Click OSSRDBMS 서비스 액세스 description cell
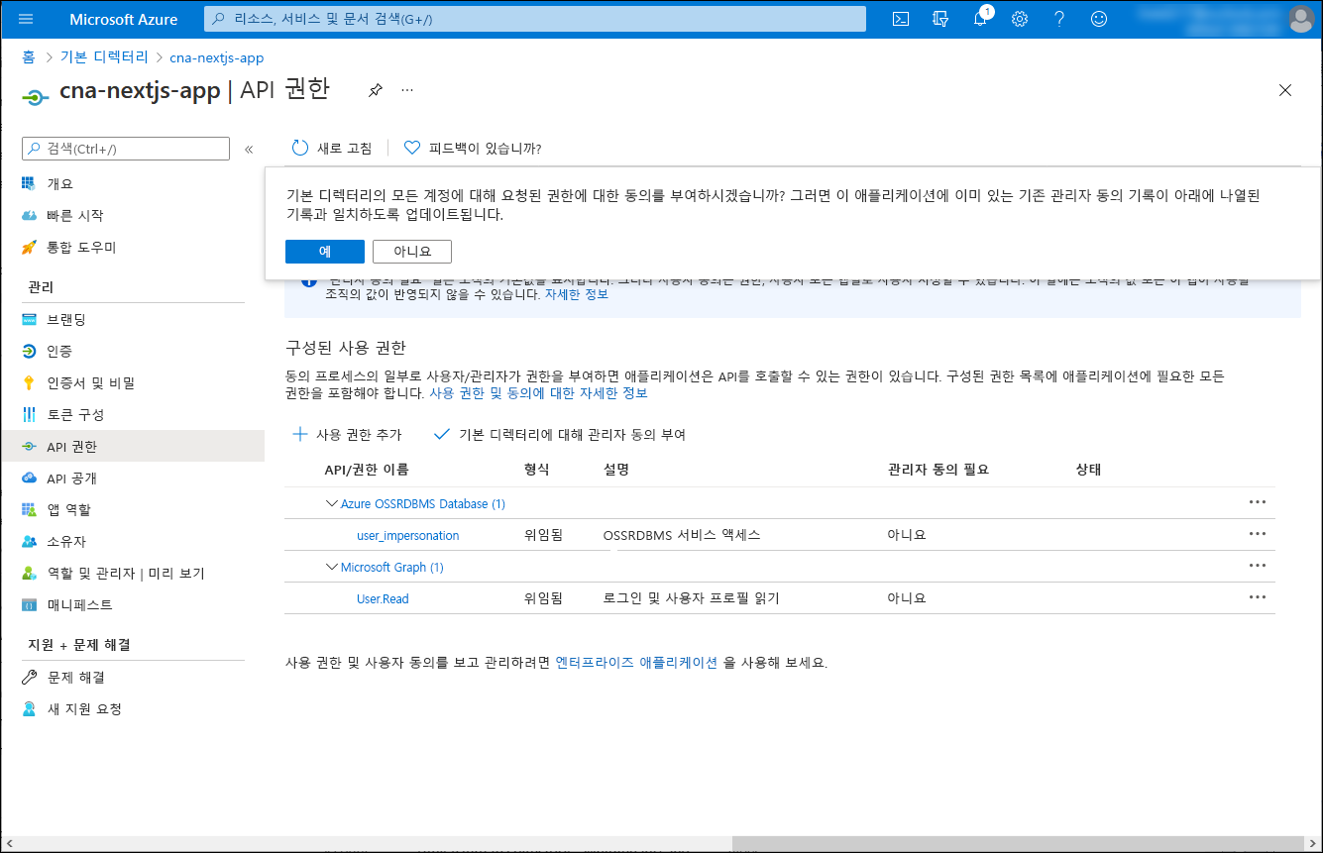1323x853 pixels. 682,535
